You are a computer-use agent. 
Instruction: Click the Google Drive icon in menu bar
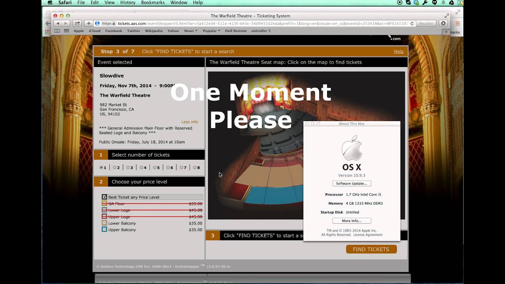pyautogui.click(x=451, y=3)
